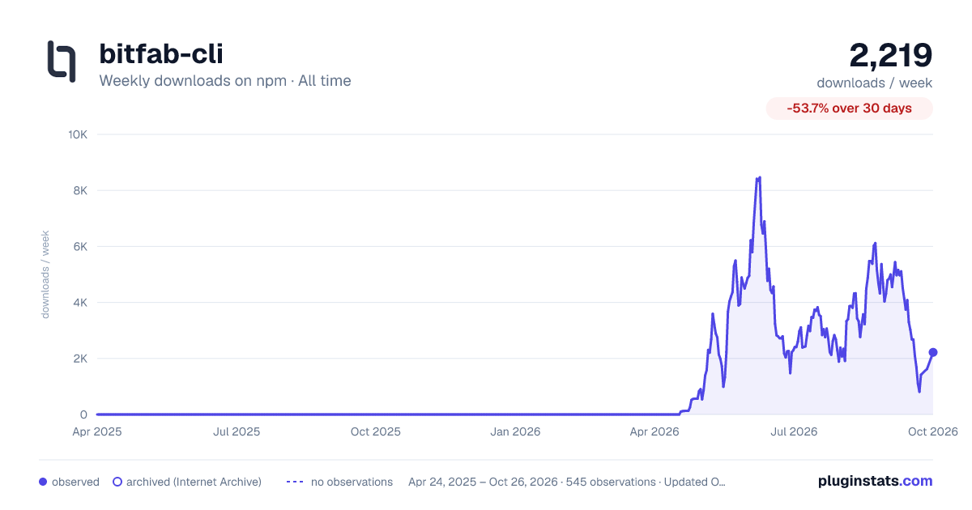Screen dimensions: 972x510
Task: Click the vertical 'downloads / week' axis title
Action: (x=45, y=274)
